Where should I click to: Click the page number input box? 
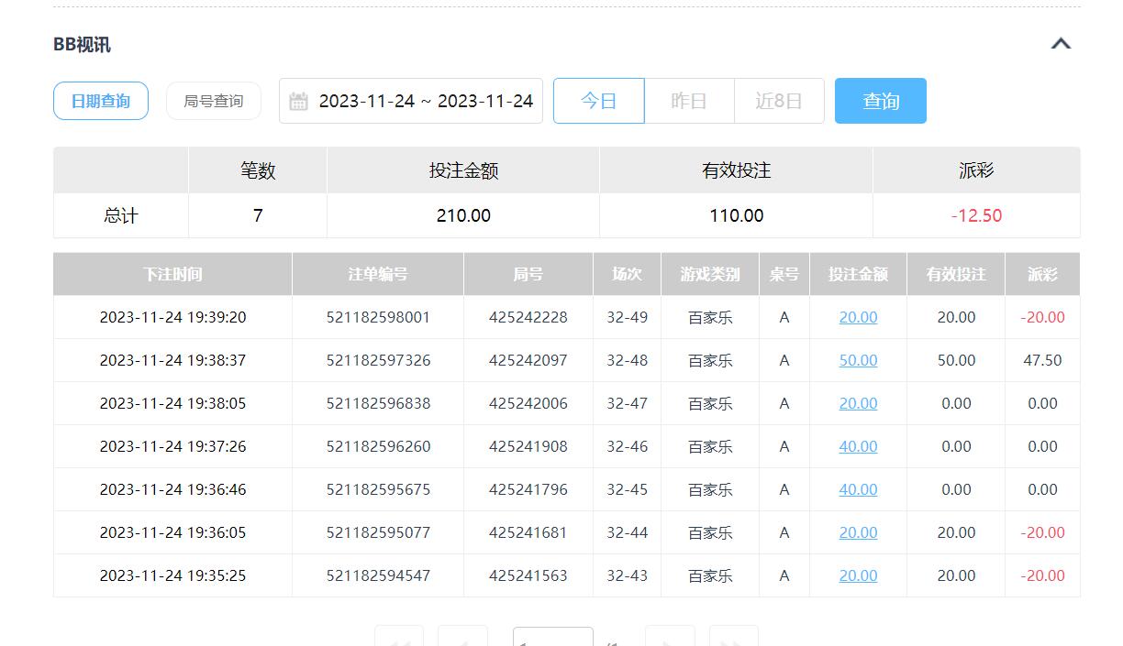pyautogui.click(x=552, y=638)
